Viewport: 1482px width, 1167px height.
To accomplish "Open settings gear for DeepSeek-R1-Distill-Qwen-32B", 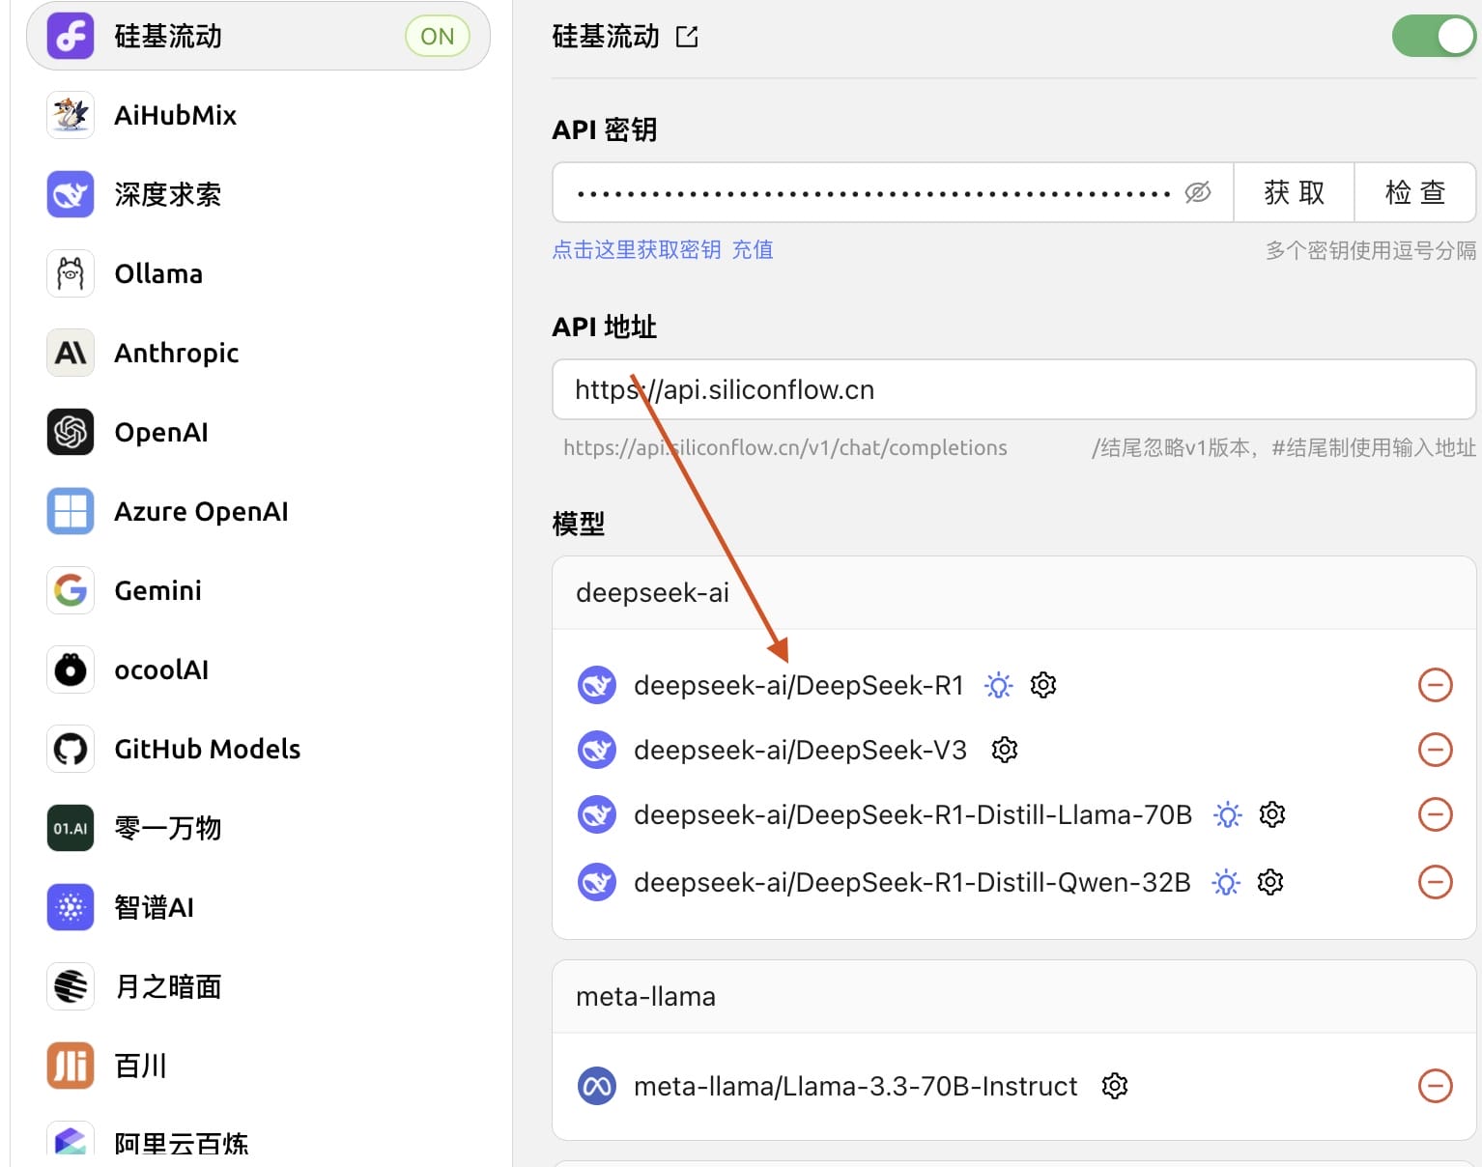I will coord(1270,882).
